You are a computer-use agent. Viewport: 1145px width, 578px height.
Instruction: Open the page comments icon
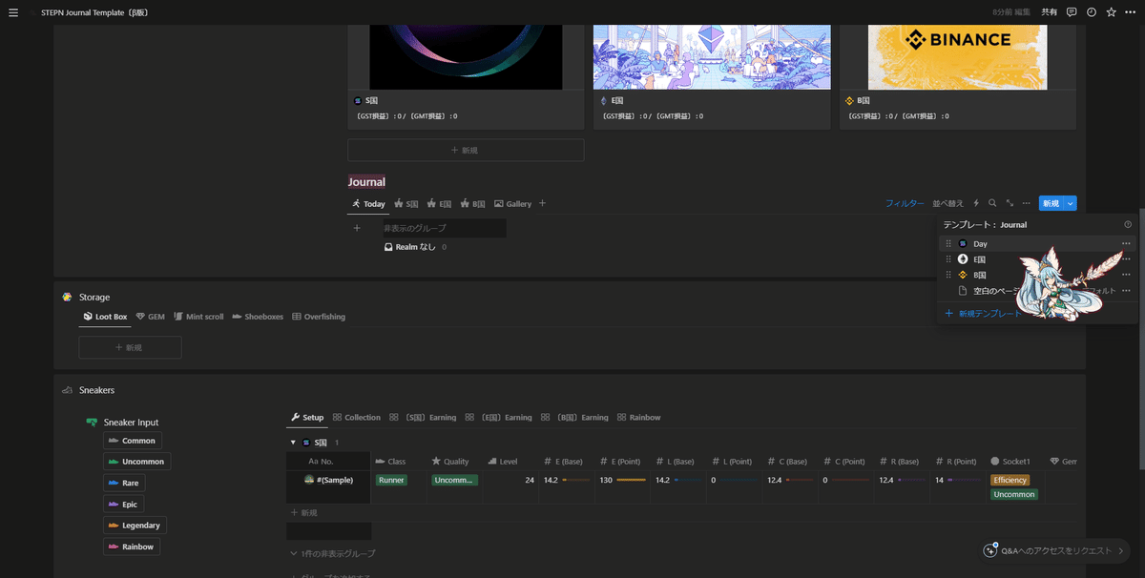[1072, 12]
